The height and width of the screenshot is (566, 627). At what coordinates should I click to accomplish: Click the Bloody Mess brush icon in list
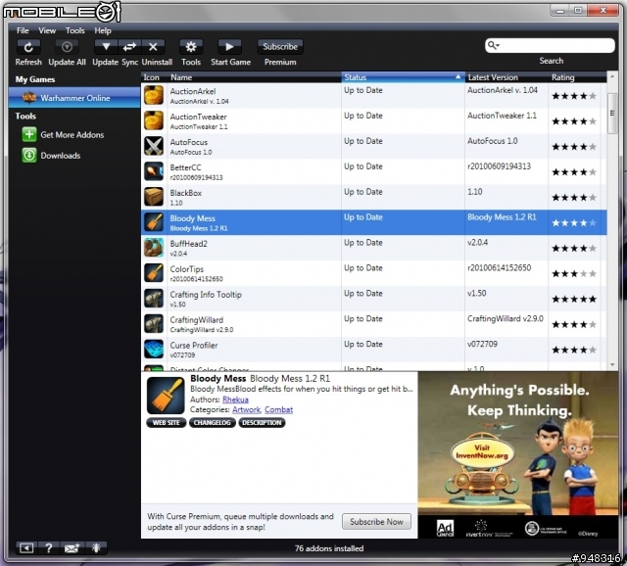[154, 222]
